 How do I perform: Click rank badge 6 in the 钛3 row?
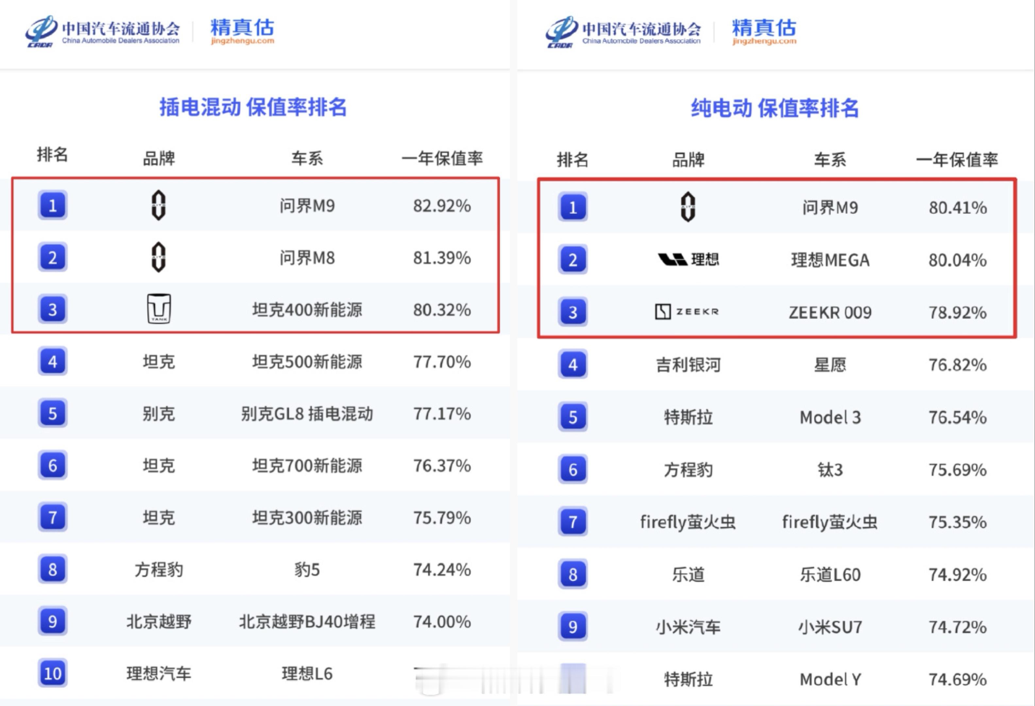573,469
